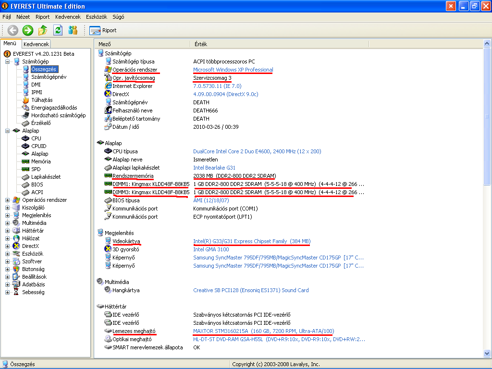Click the Up folder toolbar icon
The image size is (492, 369).
tap(43, 30)
